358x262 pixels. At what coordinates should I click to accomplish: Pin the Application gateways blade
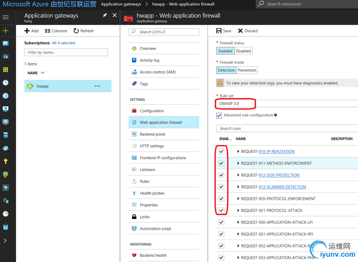point(105,15)
